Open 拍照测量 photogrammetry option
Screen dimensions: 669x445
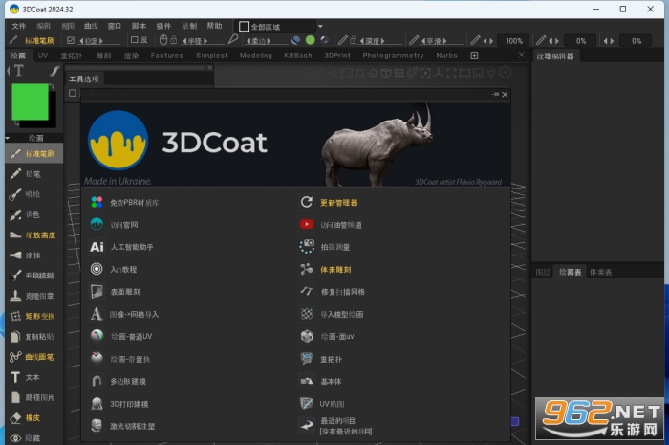point(325,247)
